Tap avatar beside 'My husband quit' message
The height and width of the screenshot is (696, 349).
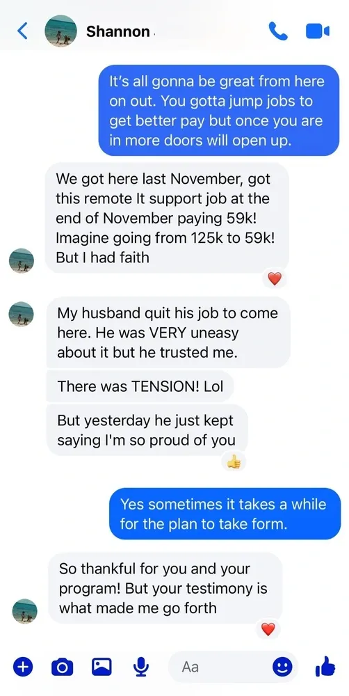point(22,314)
